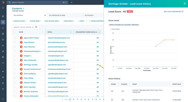Click the date range monthly label

tap(124, 25)
